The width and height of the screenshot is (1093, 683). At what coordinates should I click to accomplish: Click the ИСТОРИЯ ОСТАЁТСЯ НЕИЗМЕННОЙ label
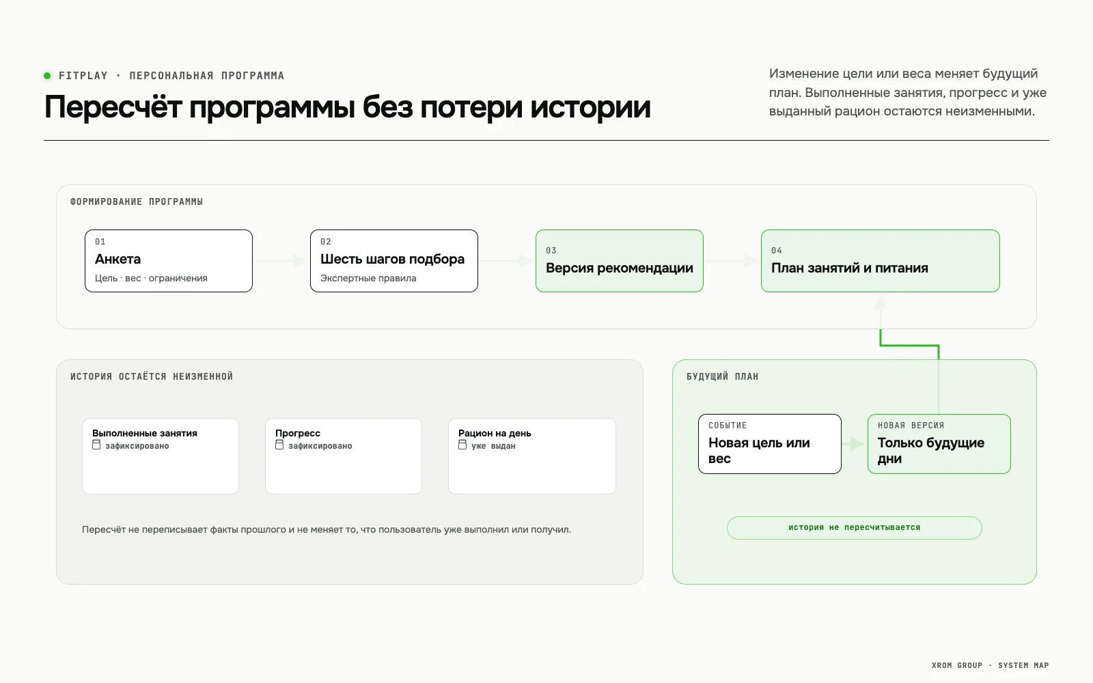click(x=152, y=377)
